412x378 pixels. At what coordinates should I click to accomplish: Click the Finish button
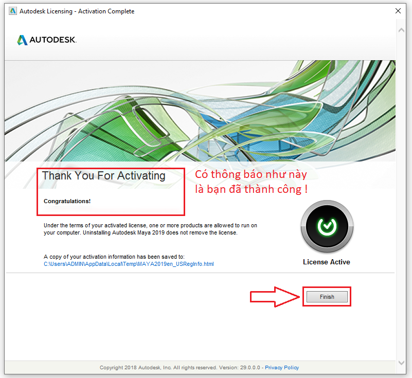pos(327,296)
